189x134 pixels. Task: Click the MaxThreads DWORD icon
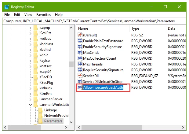coord(80,64)
